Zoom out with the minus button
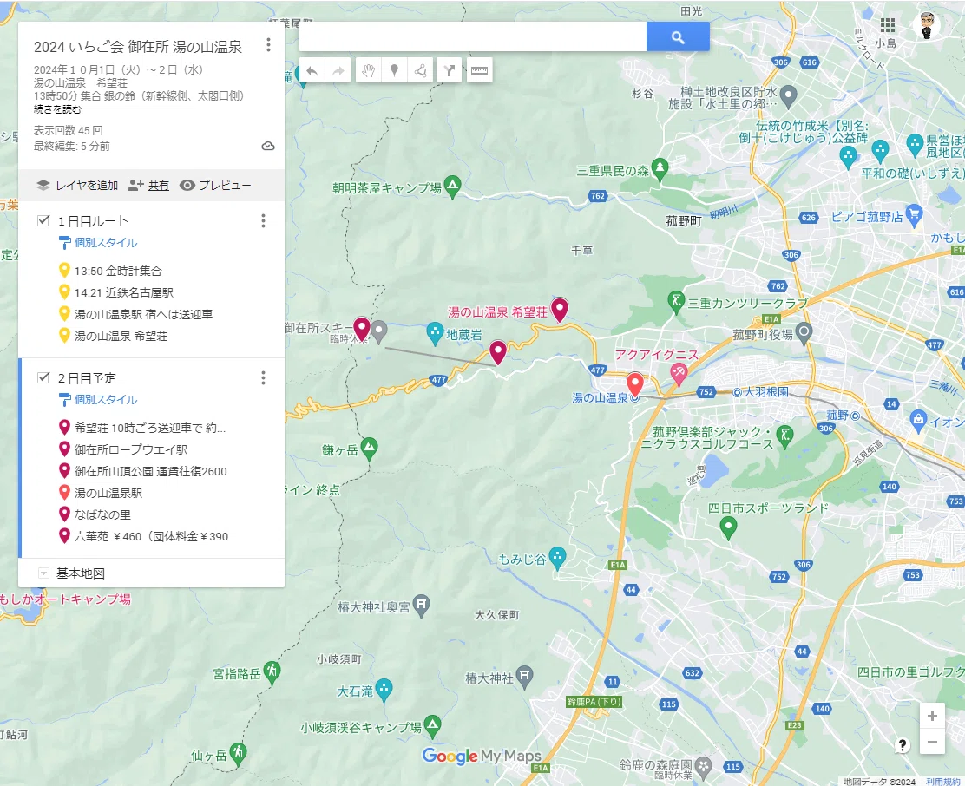 (932, 742)
